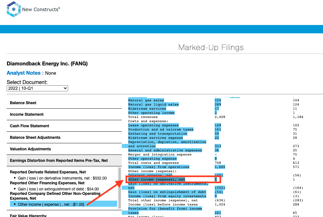Click the Marked-Up Filings page title
This screenshot has height=217, width=323.
211,47
